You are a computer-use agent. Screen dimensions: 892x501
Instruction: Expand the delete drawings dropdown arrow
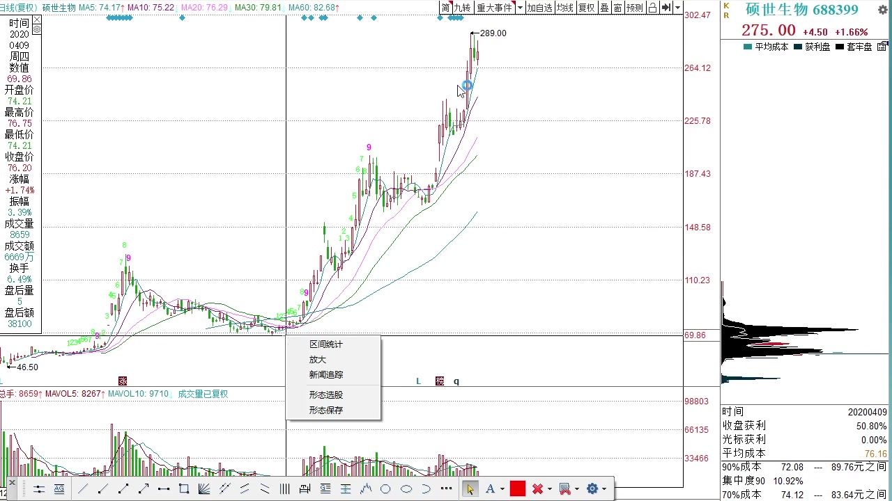pyautogui.click(x=549, y=489)
